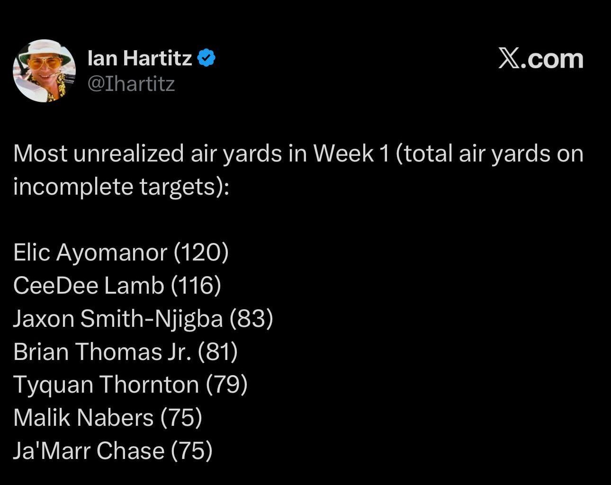Image resolution: width=611 pixels, height=485 pixels.
Task: Click the Ian Hartitz display name
Action: [x=140, y=58]
